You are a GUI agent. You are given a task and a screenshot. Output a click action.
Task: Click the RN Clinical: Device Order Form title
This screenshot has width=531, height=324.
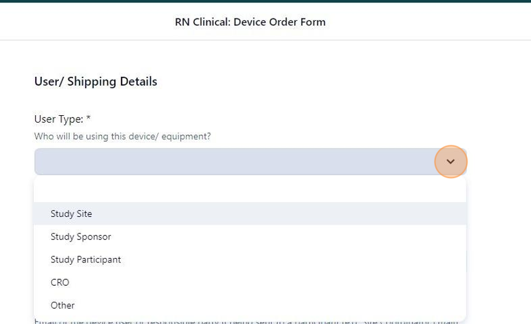pyautogui.click(x=250, y=22)
